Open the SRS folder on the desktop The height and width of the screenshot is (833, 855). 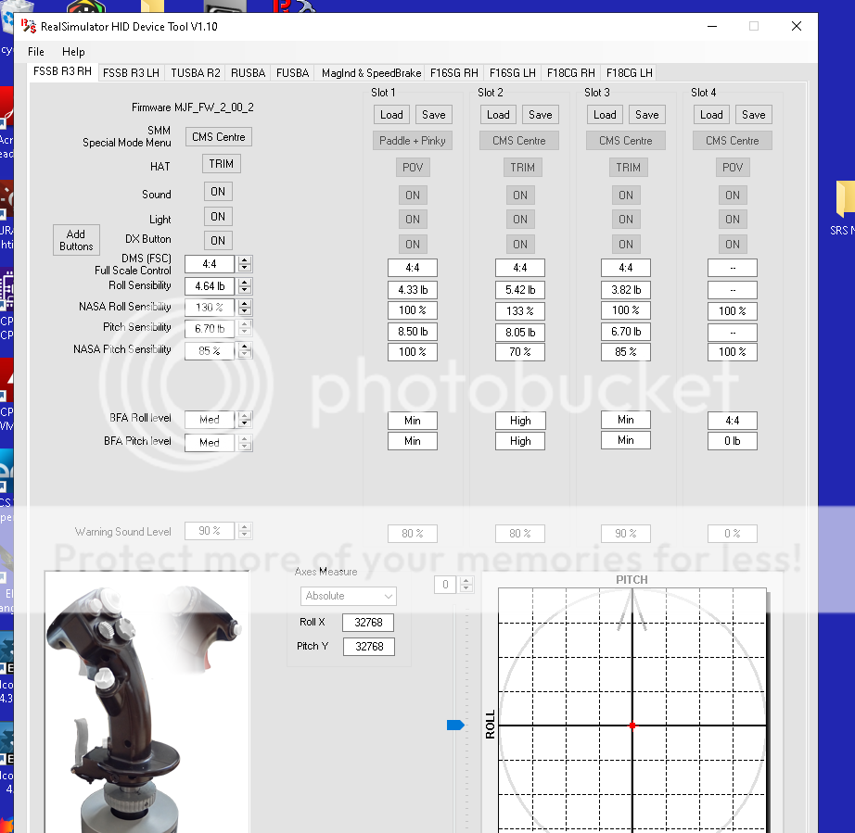pyautogui.click(x=844, y=206)
